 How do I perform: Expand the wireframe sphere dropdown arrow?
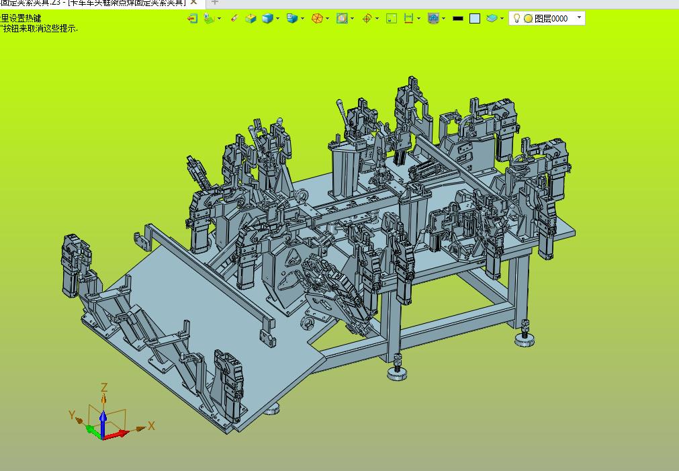[x=327, y=19]
